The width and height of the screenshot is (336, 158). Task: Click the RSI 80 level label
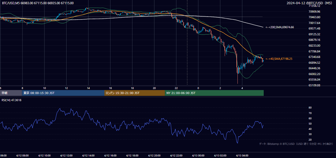pos(310,108)
